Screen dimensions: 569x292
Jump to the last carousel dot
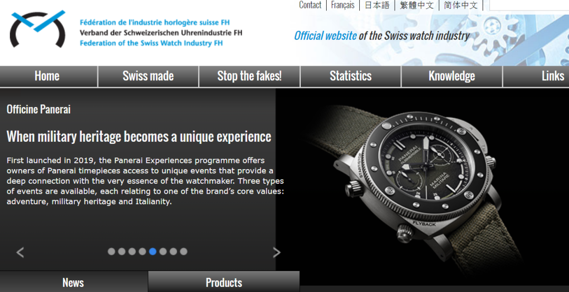[x=184, y=252]
